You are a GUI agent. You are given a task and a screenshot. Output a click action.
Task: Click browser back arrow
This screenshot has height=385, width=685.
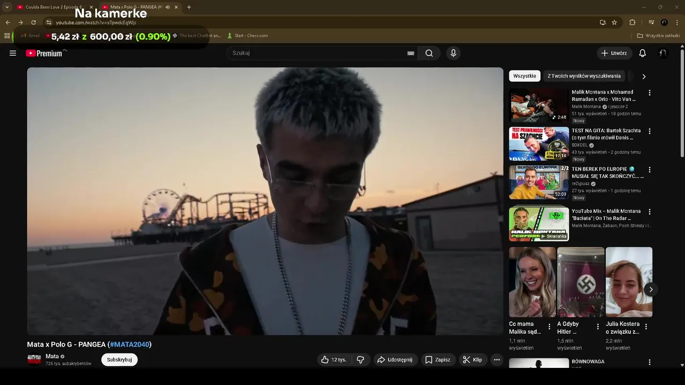point(7,22)
